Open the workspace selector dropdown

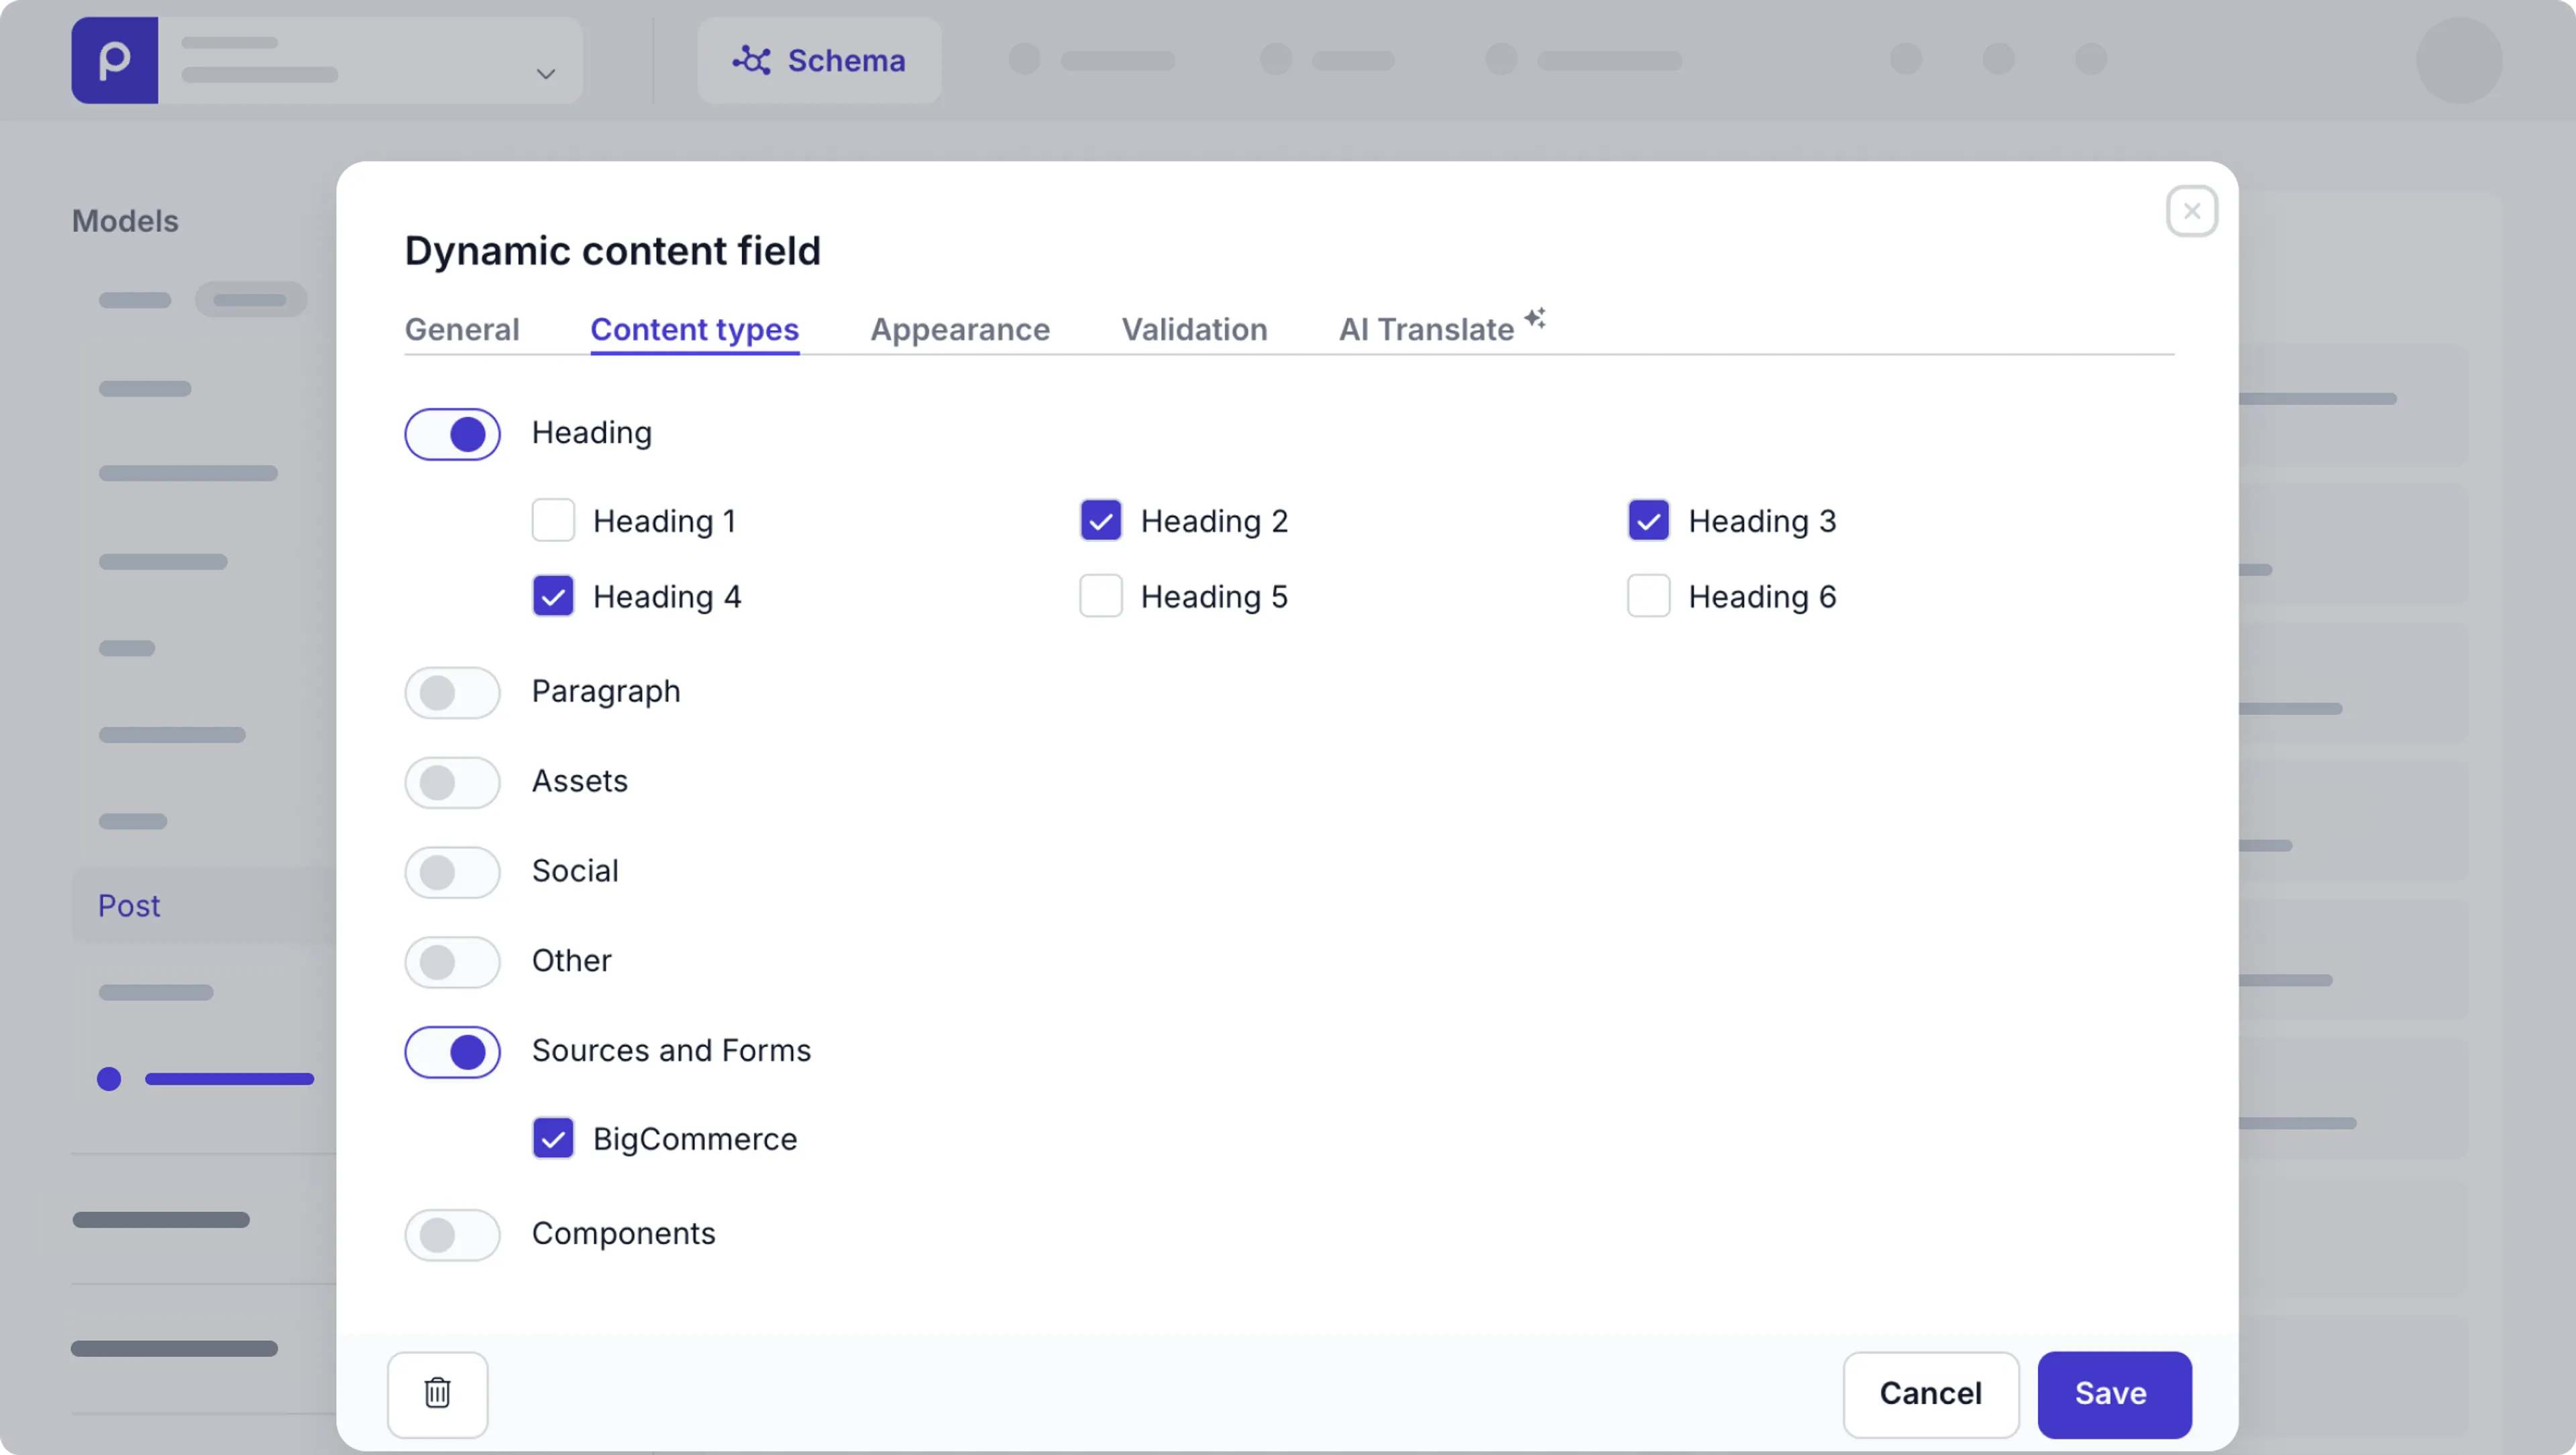coord(545,74)
